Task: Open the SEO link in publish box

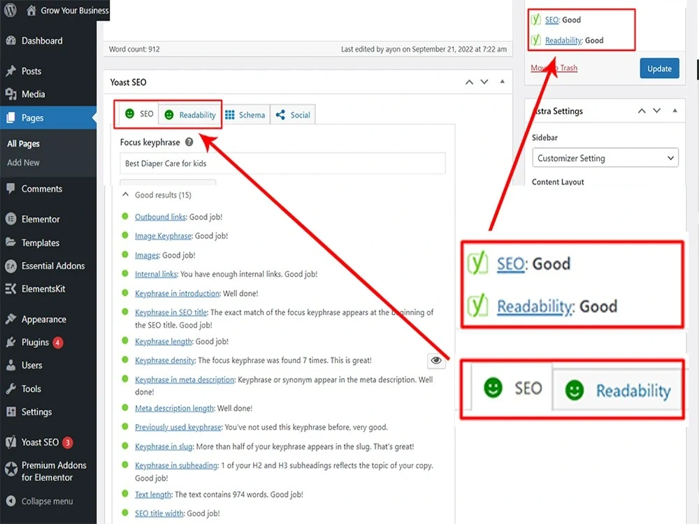Action: coord(552,20)
